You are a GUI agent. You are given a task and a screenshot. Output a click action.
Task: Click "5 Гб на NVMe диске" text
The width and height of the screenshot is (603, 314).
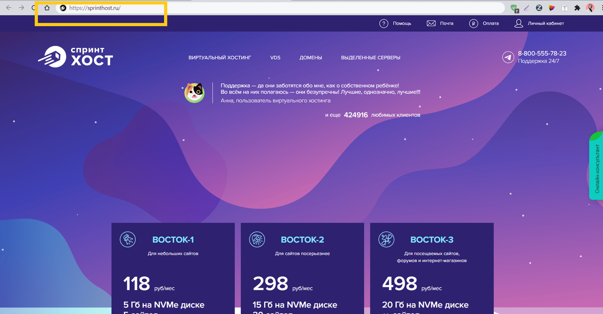point(164,305)
